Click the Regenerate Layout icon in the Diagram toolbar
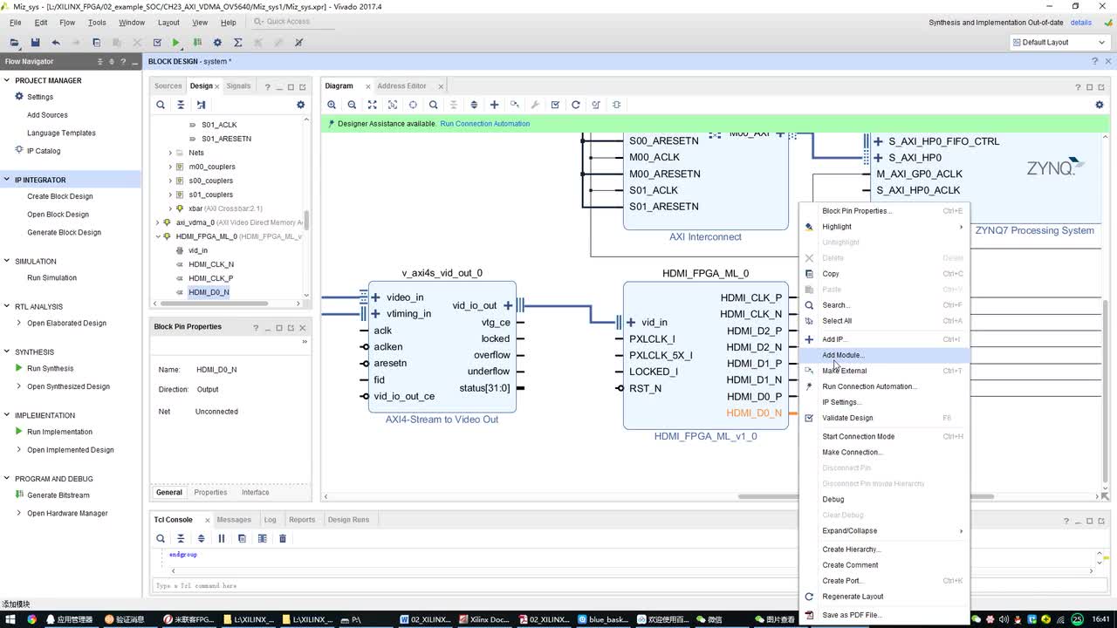This screenshot has width=1117, height=628. 576,105
